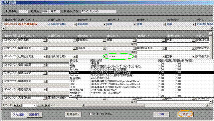Pick CEO from the position list
This screenshot has width=214, height=121.
point(141,87)
